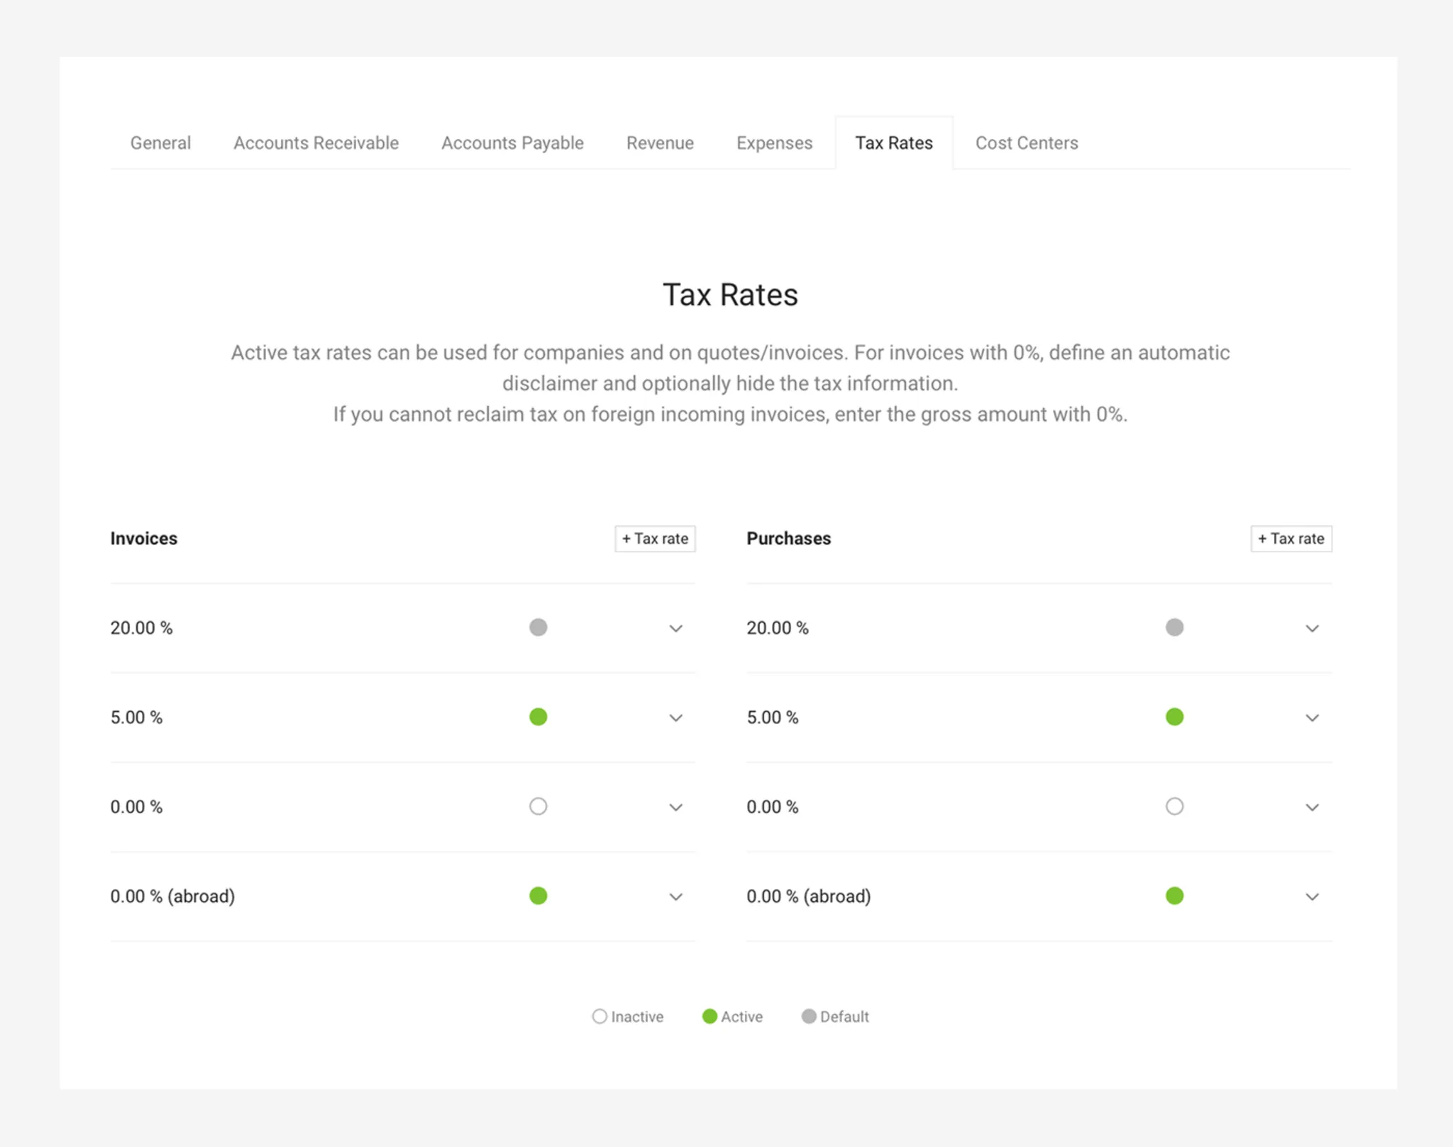Switch to Accounts Payable tab
1453x1147 pixels.
click(512, 143)
